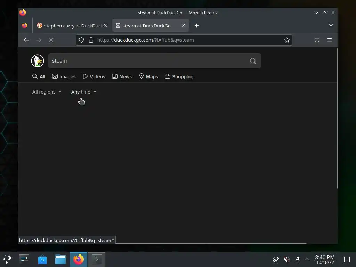This screenshot has height=267, width=356.
Task: Expand hidden system tray icons
Action: point(307,259)
